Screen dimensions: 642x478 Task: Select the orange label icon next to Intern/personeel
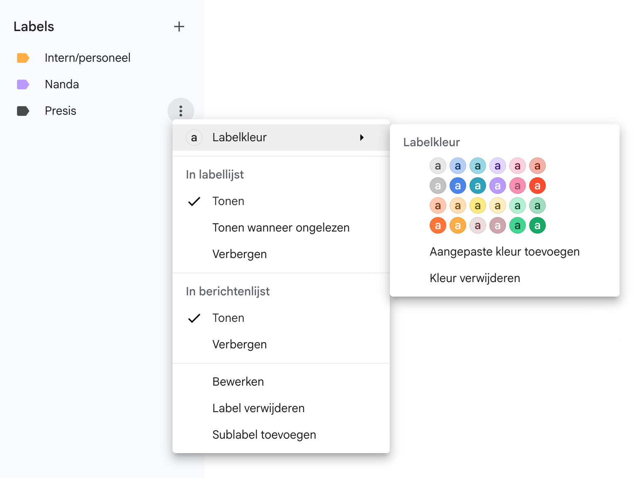(x=23, y=58)
